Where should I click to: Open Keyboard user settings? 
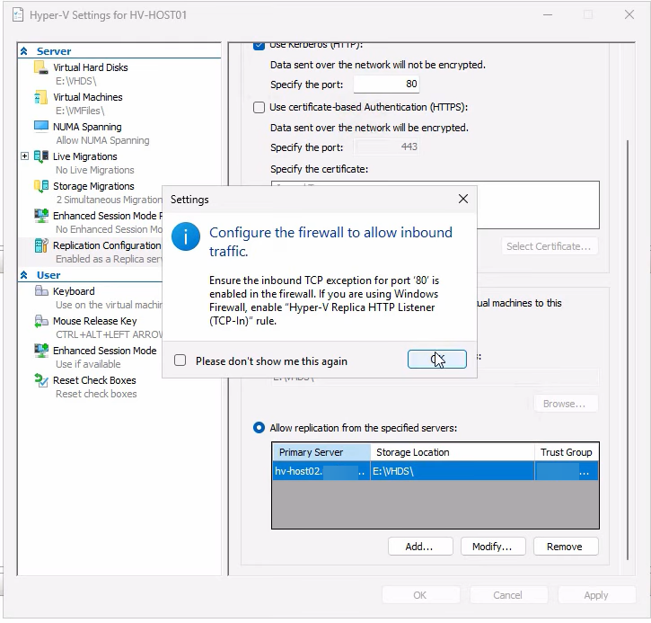[x=74, y=291]
